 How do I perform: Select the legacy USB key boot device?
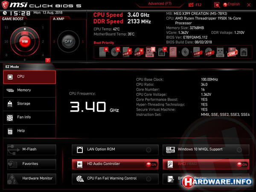[220, 52]
